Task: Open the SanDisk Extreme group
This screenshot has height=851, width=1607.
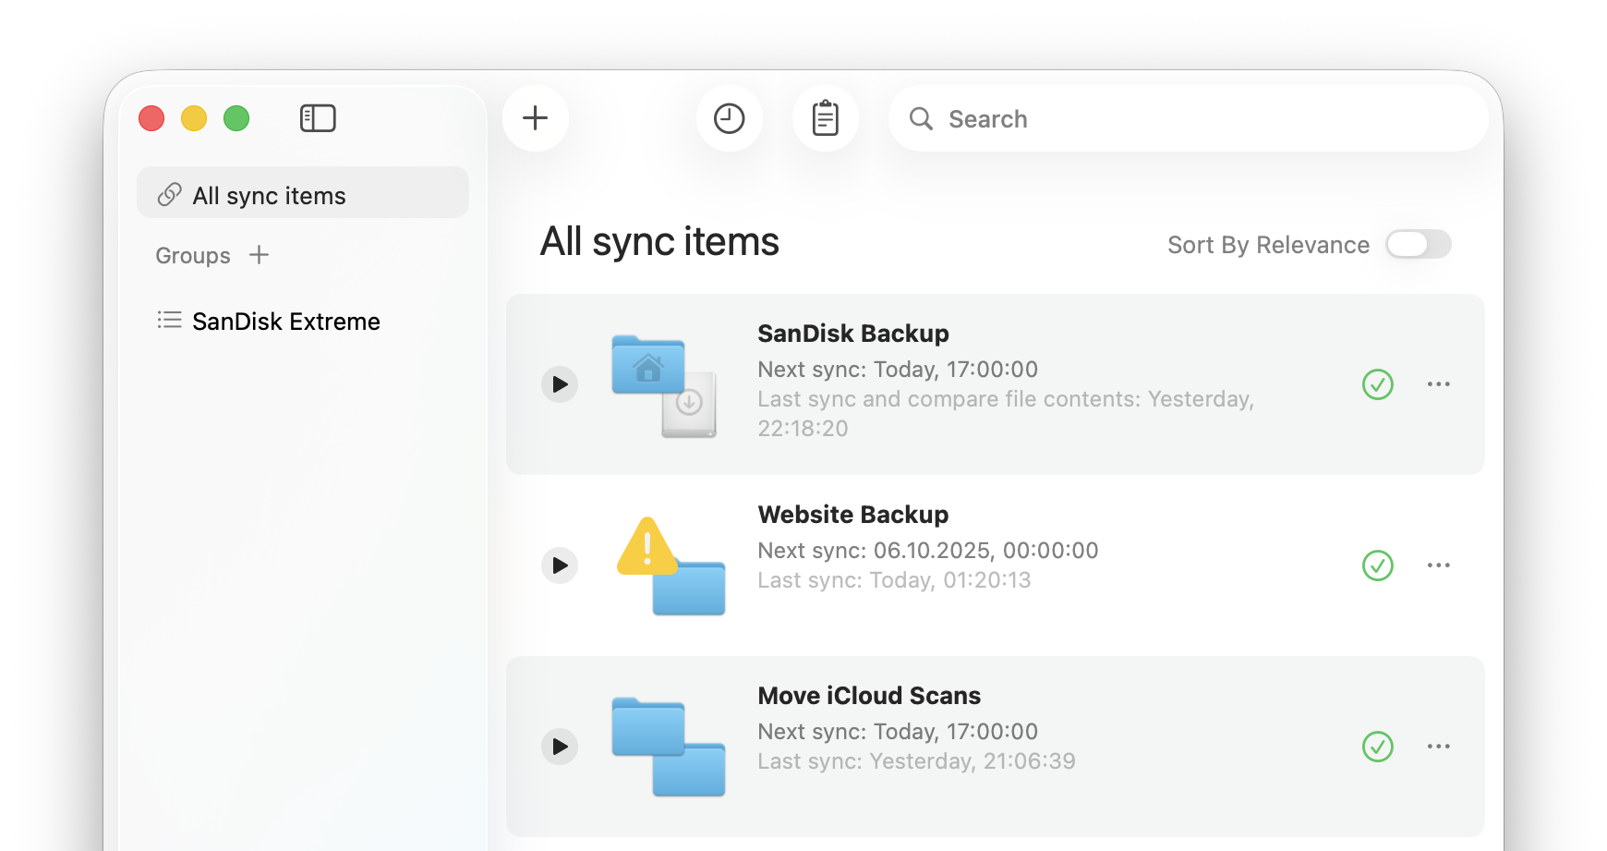Action: [x=286, y=322]
